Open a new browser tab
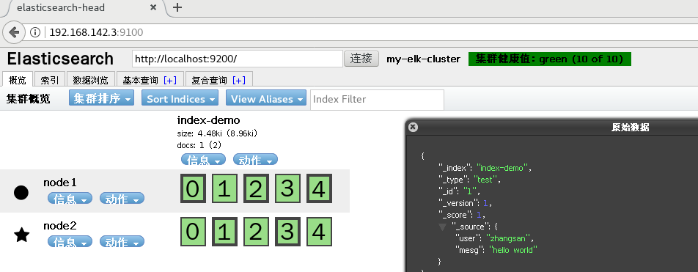Image resolution: width=698 pixels, height=272 pixels. tap(177, 7)
